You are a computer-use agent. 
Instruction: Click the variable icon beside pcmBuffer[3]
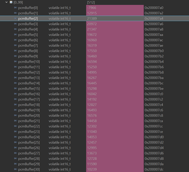tap(15, 24)
